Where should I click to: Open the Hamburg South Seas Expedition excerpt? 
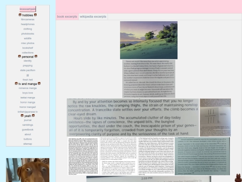[156, 156]
